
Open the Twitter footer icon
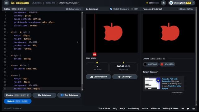[188, 109]
